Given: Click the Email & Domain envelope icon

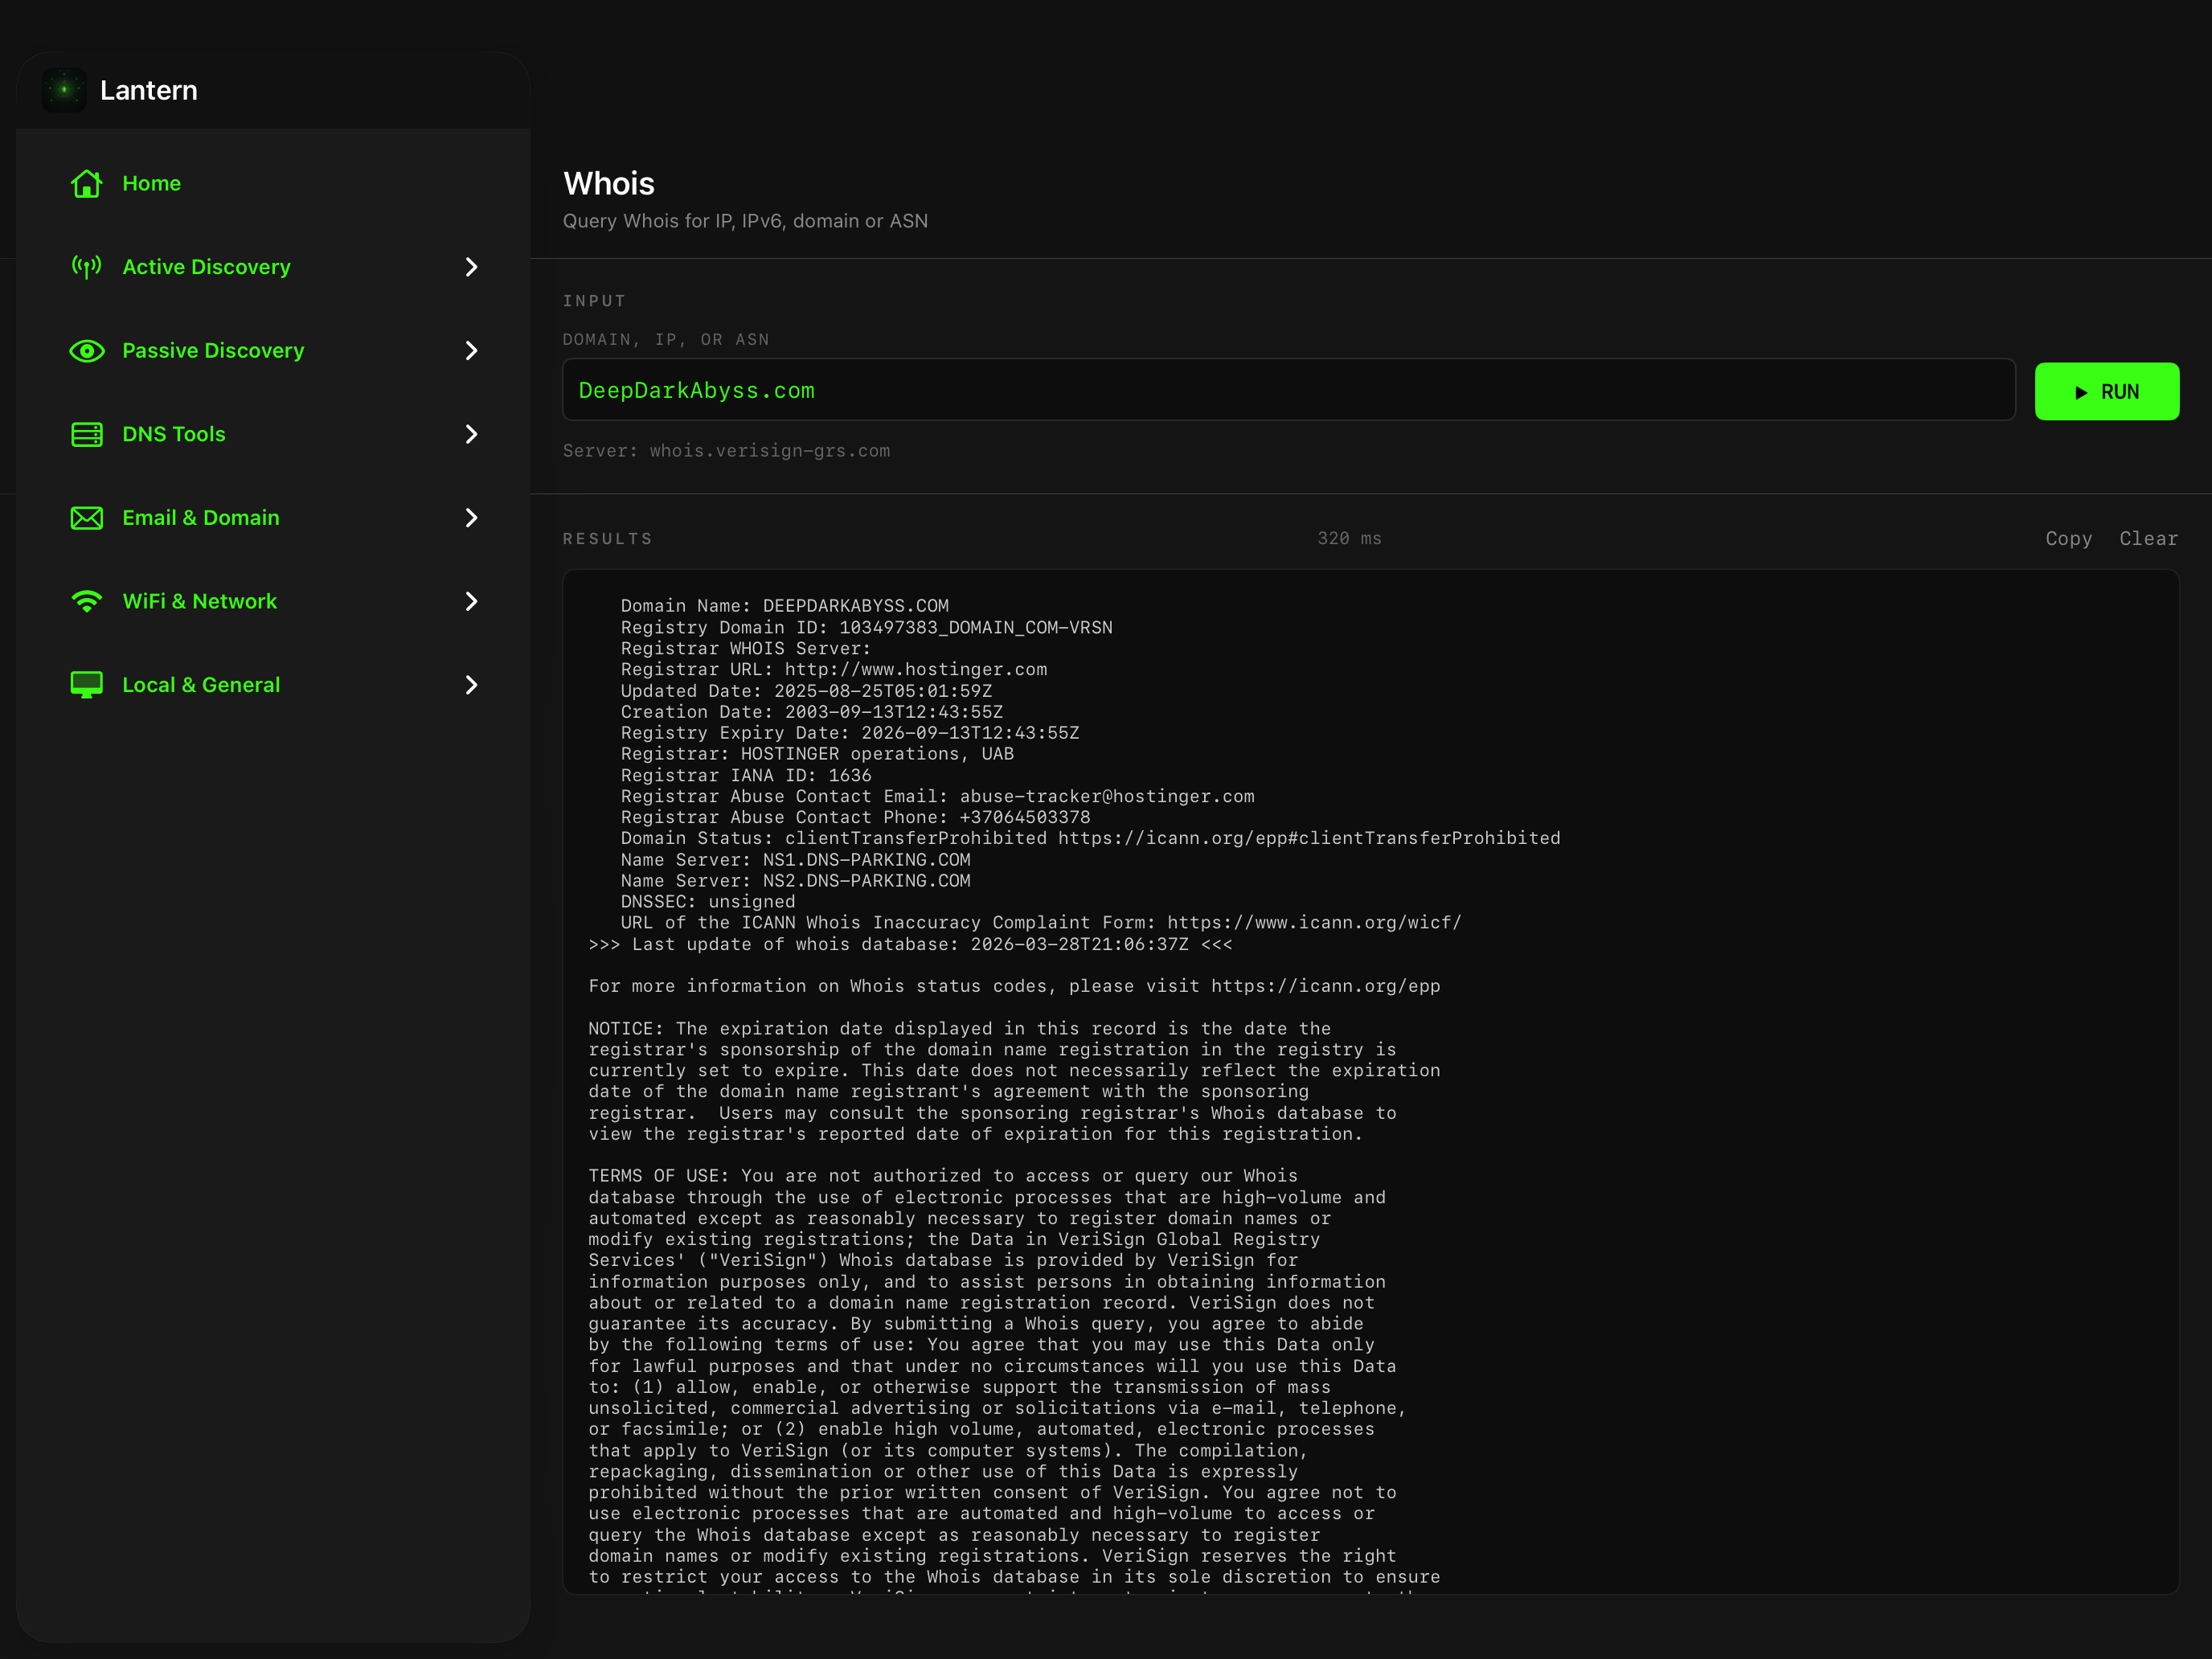Looking at the screenshot, I should [x=87, y=518].
